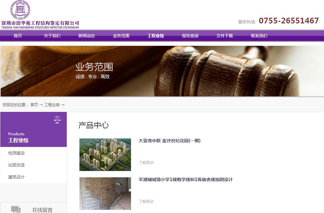Open the 关于我们 menu item
Screen dimensions: 324x213
(52, 36)
